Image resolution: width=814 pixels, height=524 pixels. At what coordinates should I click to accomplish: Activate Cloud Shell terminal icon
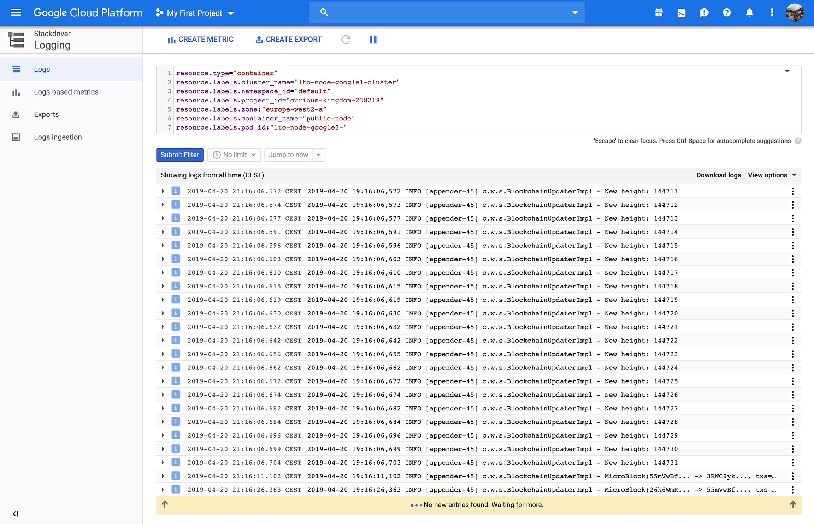point(681,13)
